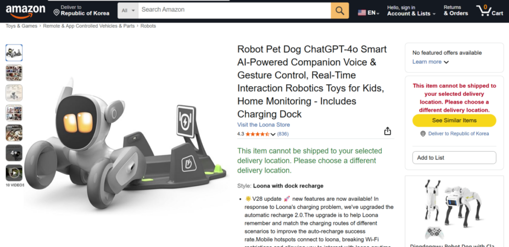Go to Toys & Games breadcrumb
Screen dimensions: 509x247
(x=21, y=26)
